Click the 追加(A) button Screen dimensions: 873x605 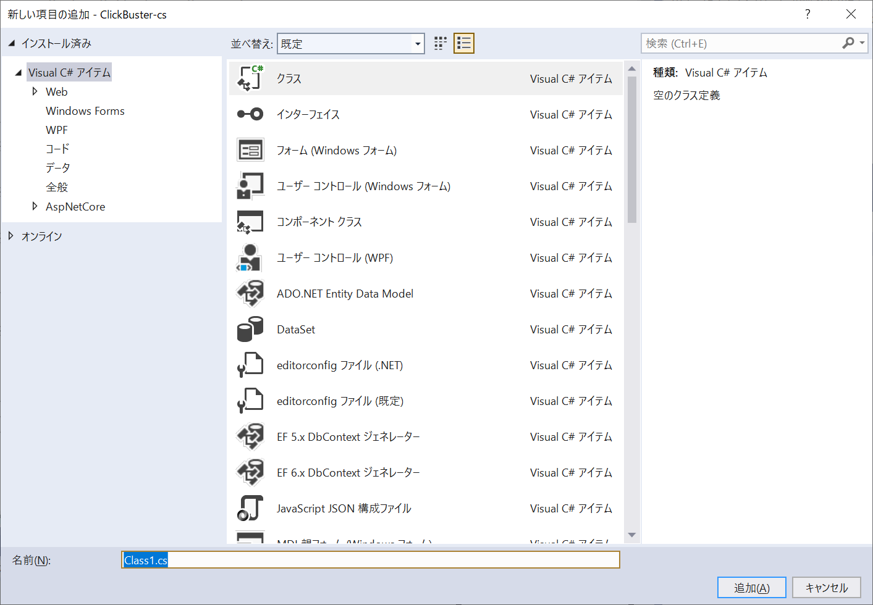[752, 588]
